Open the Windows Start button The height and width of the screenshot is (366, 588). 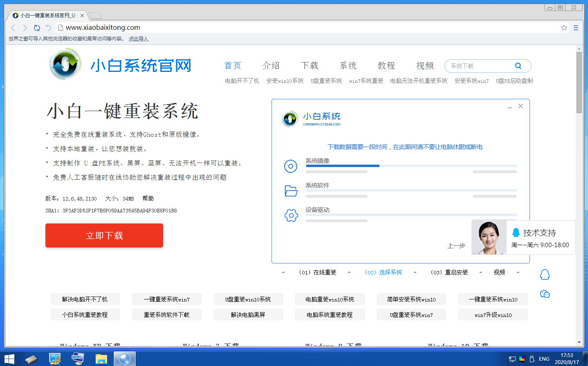point(8,358)
